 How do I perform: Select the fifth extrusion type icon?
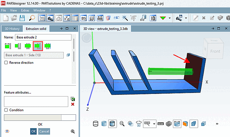(48, 46)
